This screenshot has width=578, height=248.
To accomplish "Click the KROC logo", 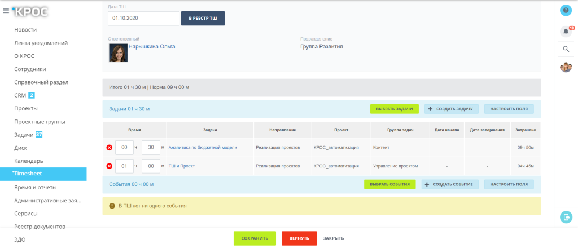I will (30, 11).
